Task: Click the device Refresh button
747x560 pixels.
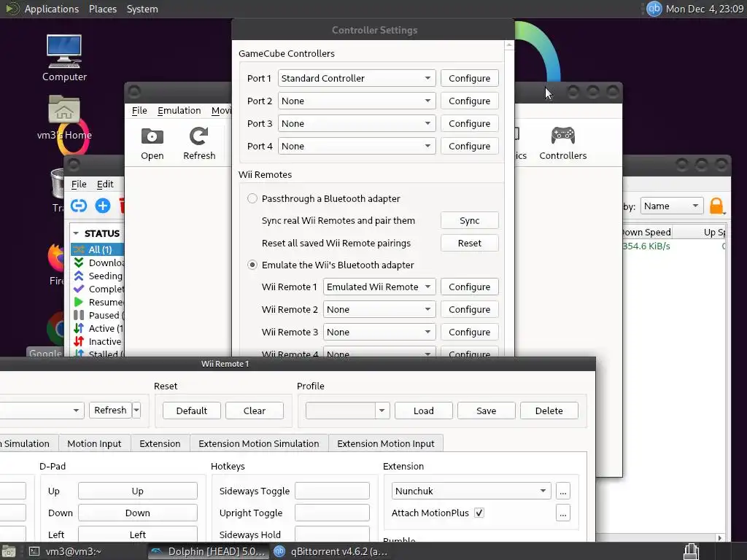Action: 110,410
